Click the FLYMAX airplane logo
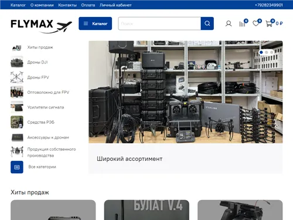293x220 pixels. click(x=42, y=26)
